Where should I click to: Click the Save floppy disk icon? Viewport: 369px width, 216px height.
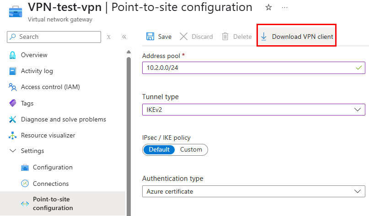pos(150,37)
